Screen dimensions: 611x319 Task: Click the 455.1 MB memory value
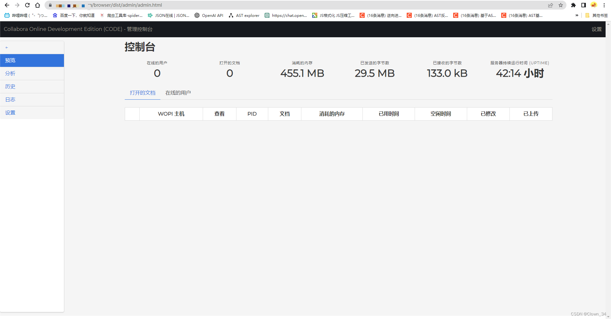coord(302,74)
